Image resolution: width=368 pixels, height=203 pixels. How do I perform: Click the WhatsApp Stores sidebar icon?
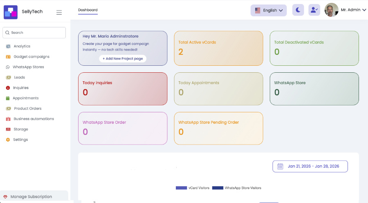[8, 67]
